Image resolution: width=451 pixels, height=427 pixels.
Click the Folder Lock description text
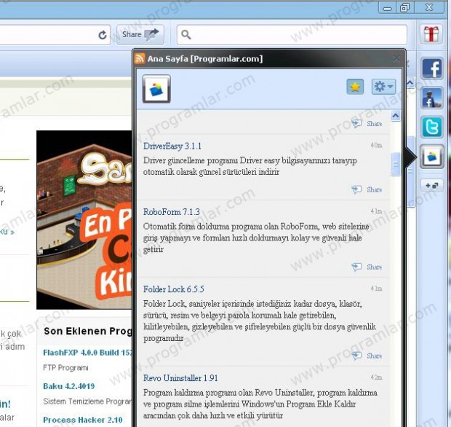click(x=260, y=321)
